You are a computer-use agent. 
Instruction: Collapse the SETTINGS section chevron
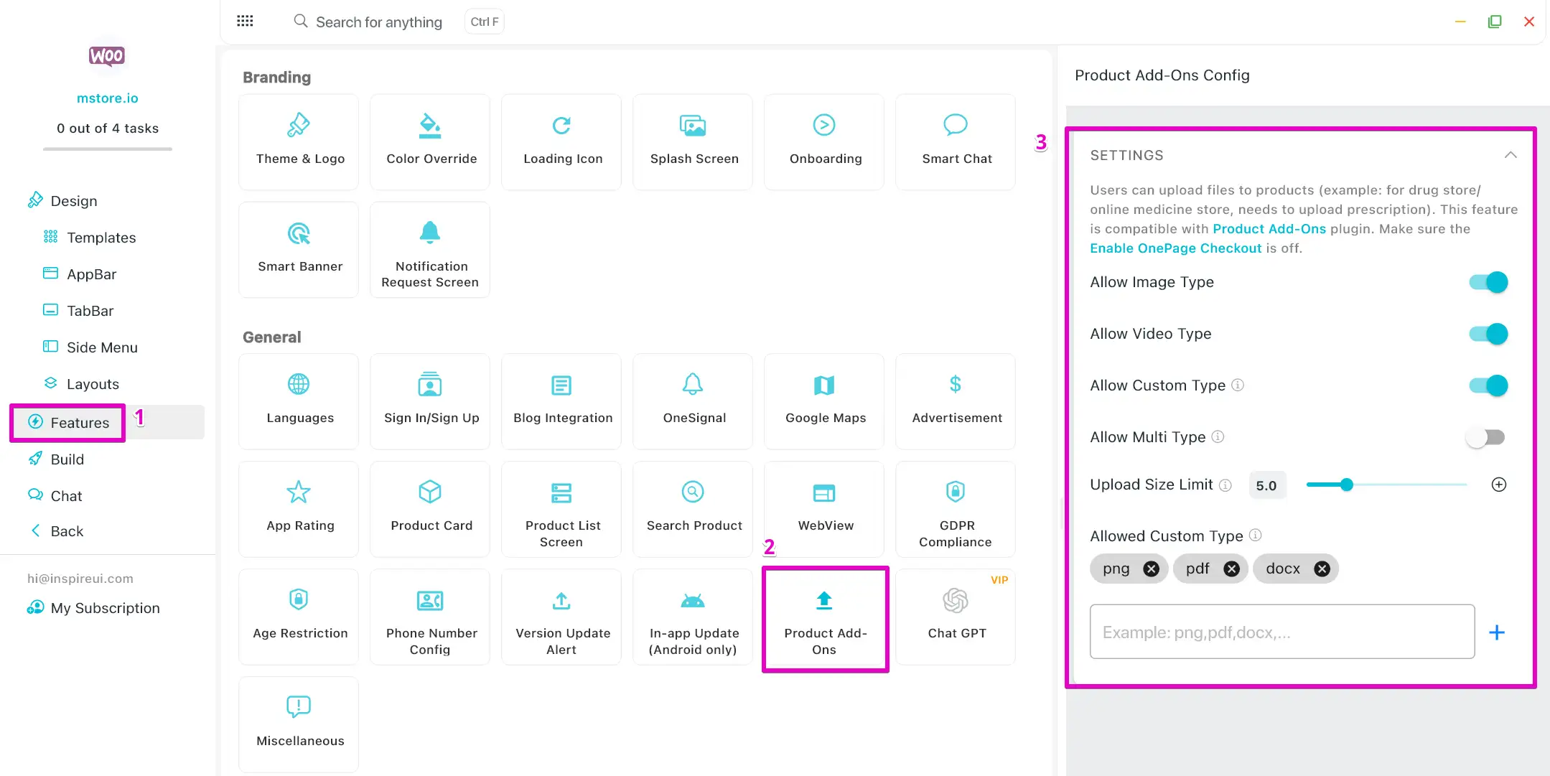tap(1511, 155)
